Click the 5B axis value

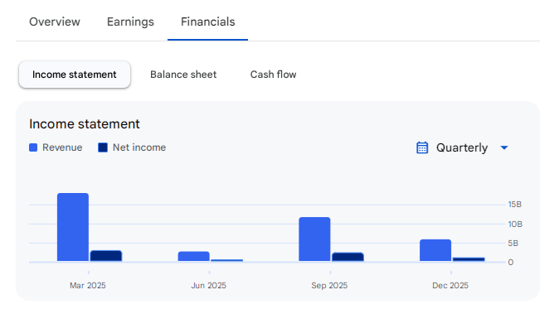513,244
